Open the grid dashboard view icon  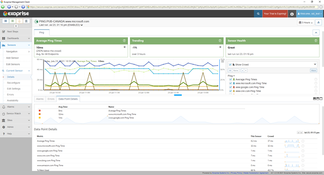(6, 21)
